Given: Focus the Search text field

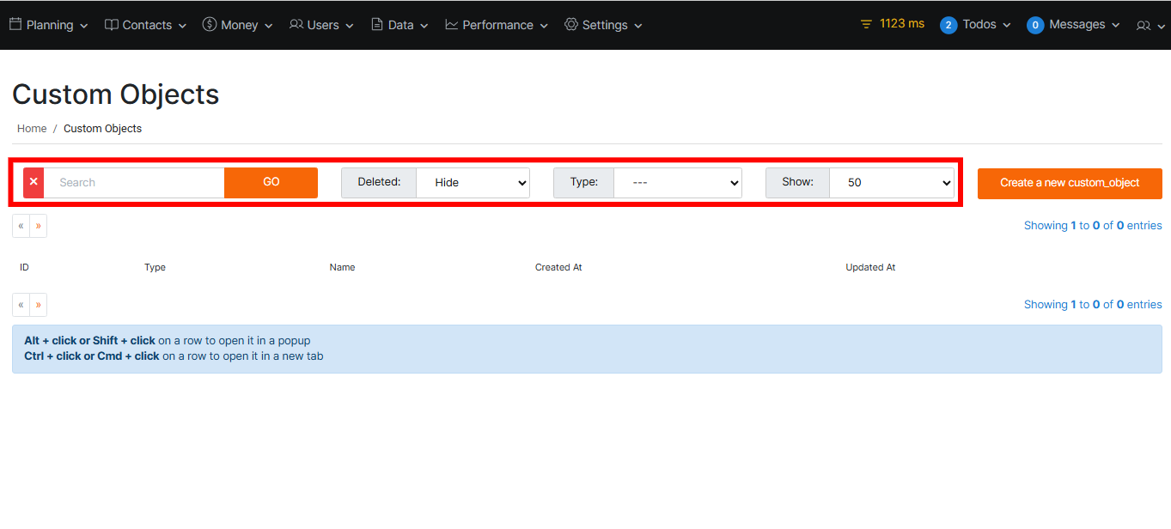Looking at the screenshot, I should coord(134,183).
